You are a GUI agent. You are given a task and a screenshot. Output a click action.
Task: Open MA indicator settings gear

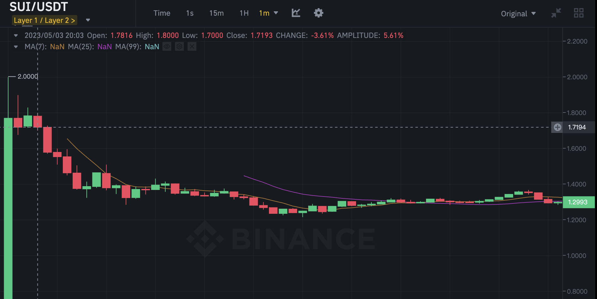[x=179, y=47]
